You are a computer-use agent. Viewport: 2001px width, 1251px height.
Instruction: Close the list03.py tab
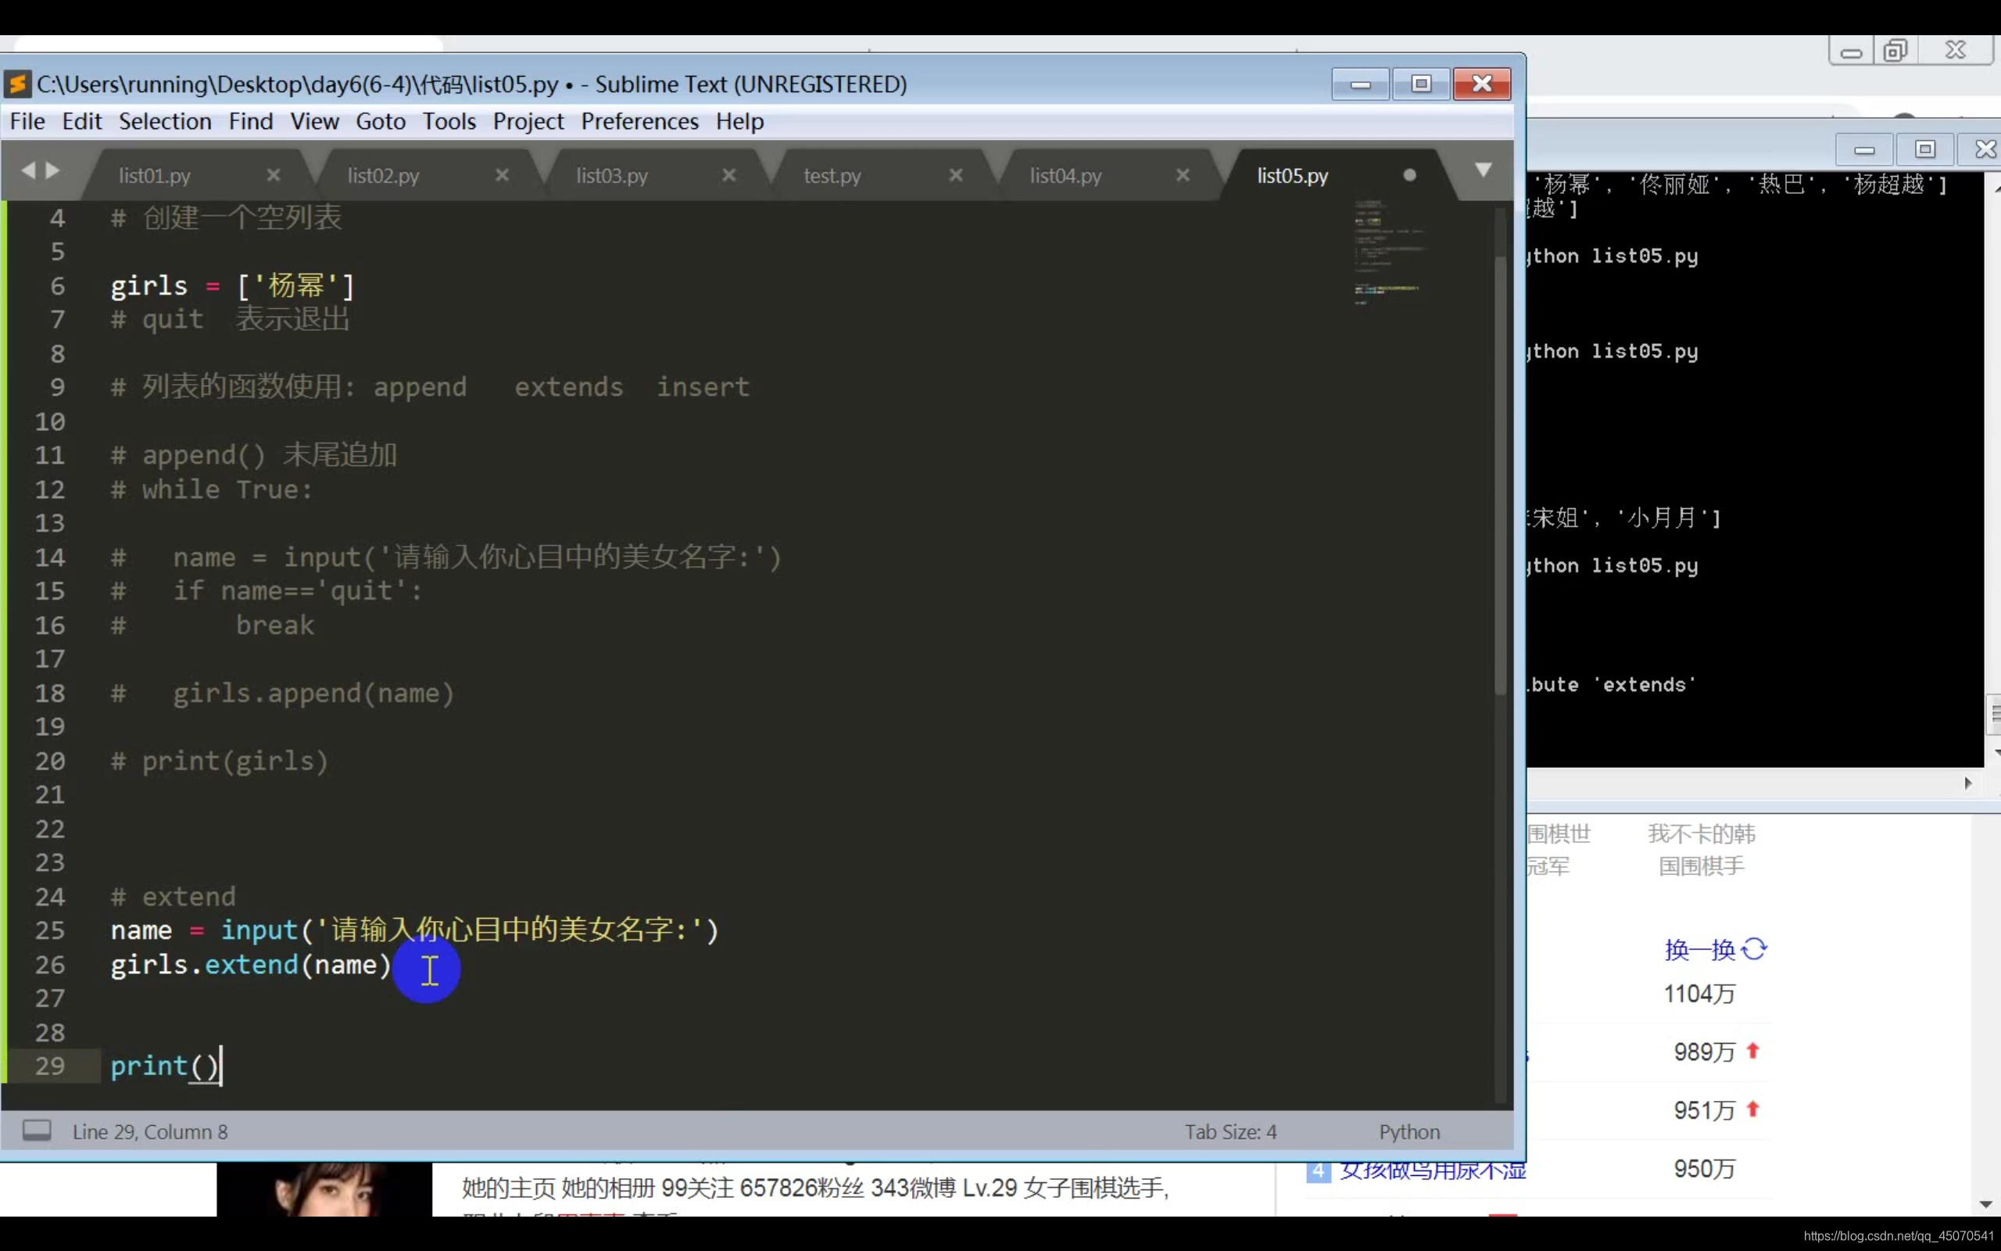coord(728,175)
